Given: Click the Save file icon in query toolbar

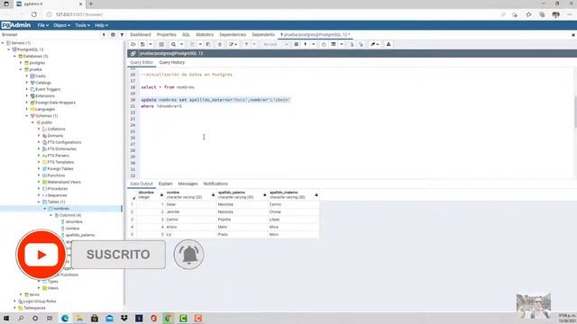Looking at the screenshot, I should (142, 44).
